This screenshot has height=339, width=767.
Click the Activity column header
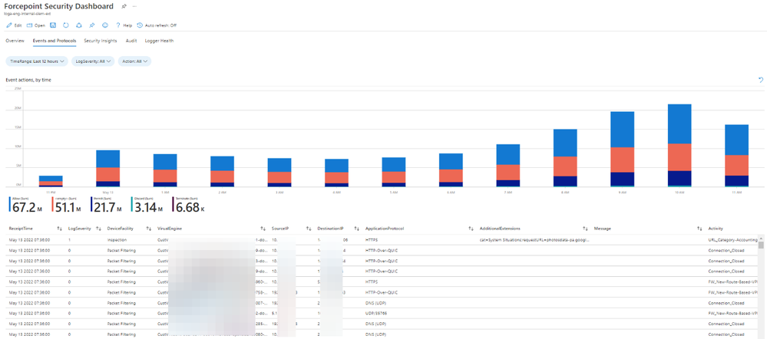[x=716, y=228]
